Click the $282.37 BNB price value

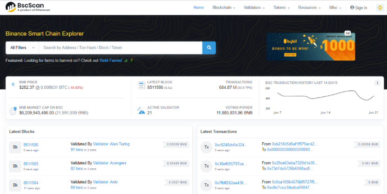coord(27,87)
